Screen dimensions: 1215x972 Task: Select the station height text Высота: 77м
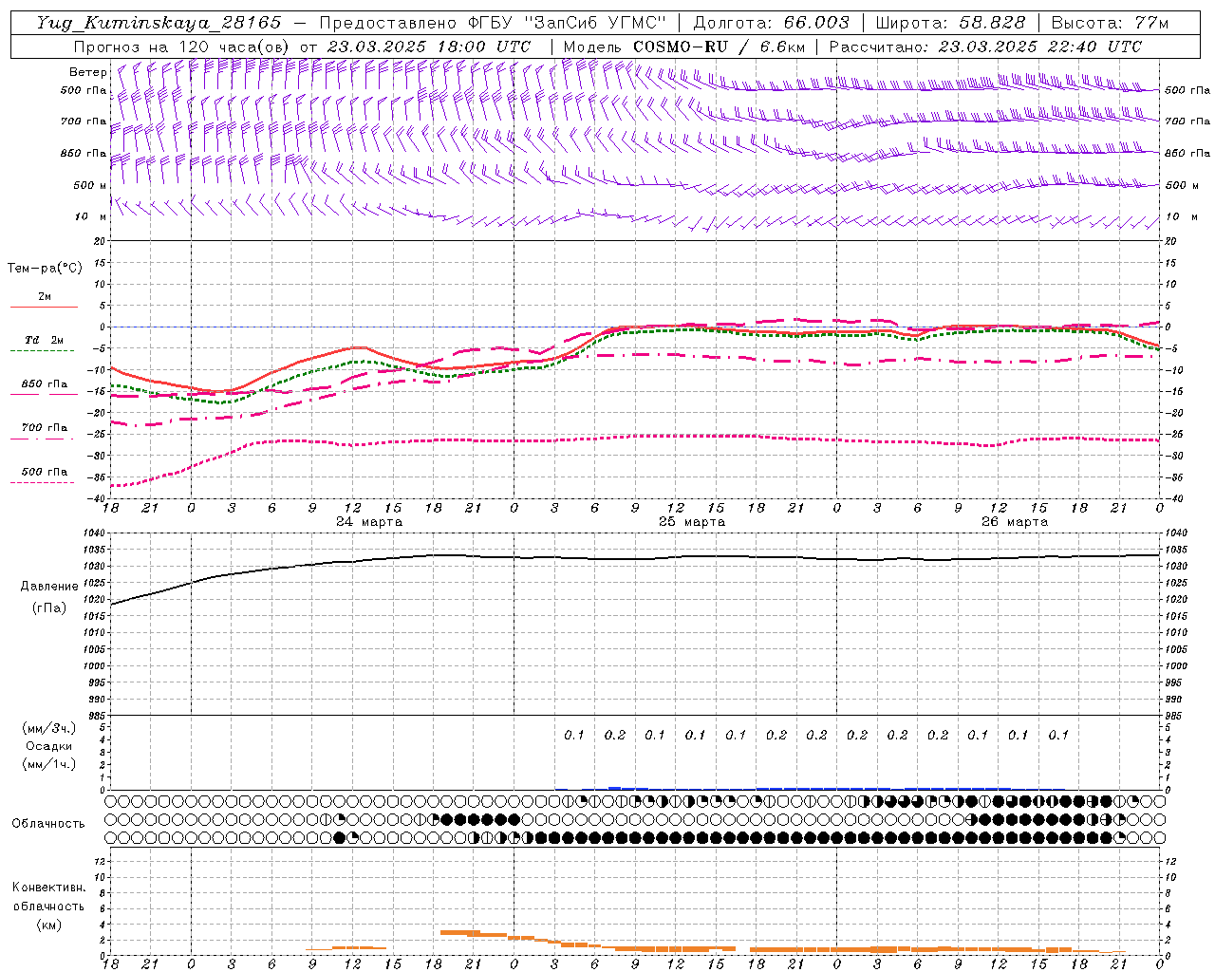coord(1109,23)
